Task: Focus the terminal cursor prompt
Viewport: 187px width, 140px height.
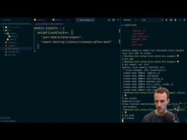Action: coord(123,121)
